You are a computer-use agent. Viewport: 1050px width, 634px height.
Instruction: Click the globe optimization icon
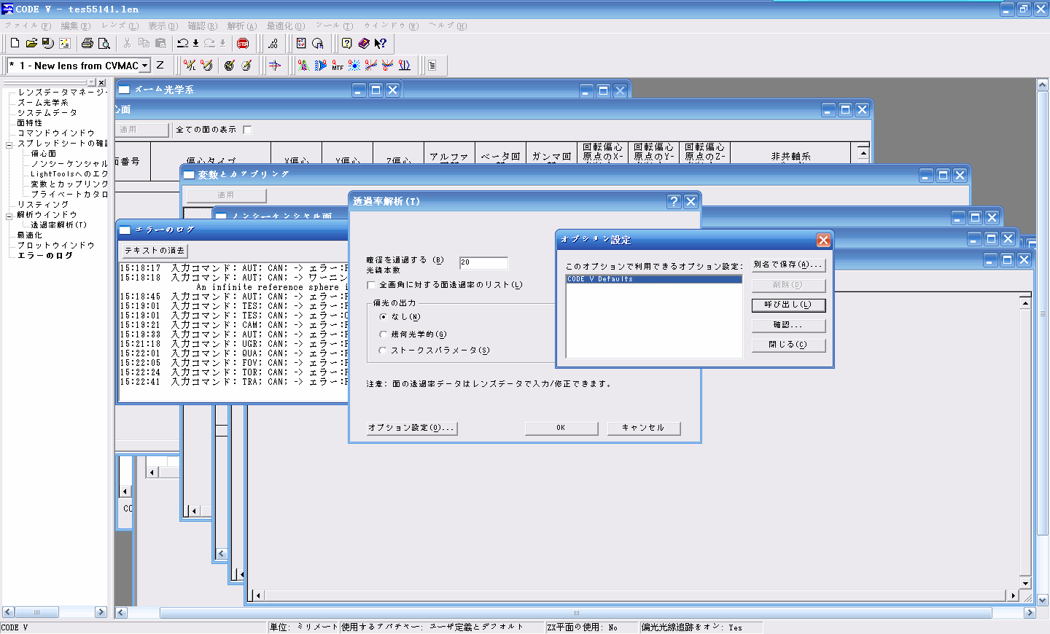[x=229, y=66]
